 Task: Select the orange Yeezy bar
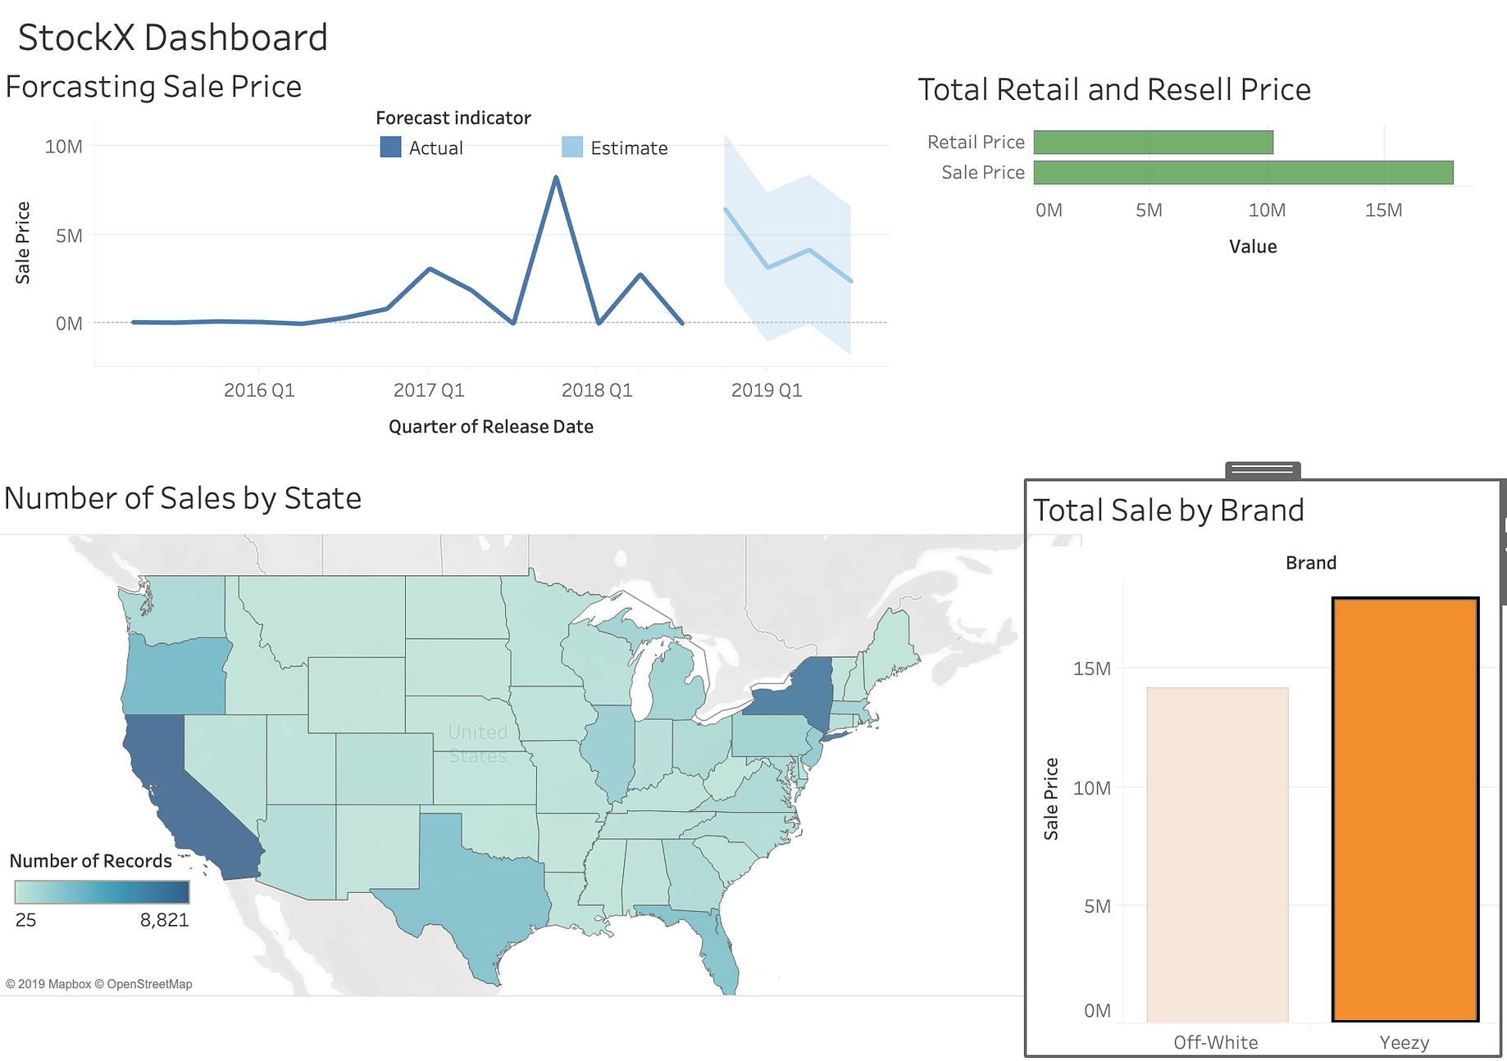1405,809
